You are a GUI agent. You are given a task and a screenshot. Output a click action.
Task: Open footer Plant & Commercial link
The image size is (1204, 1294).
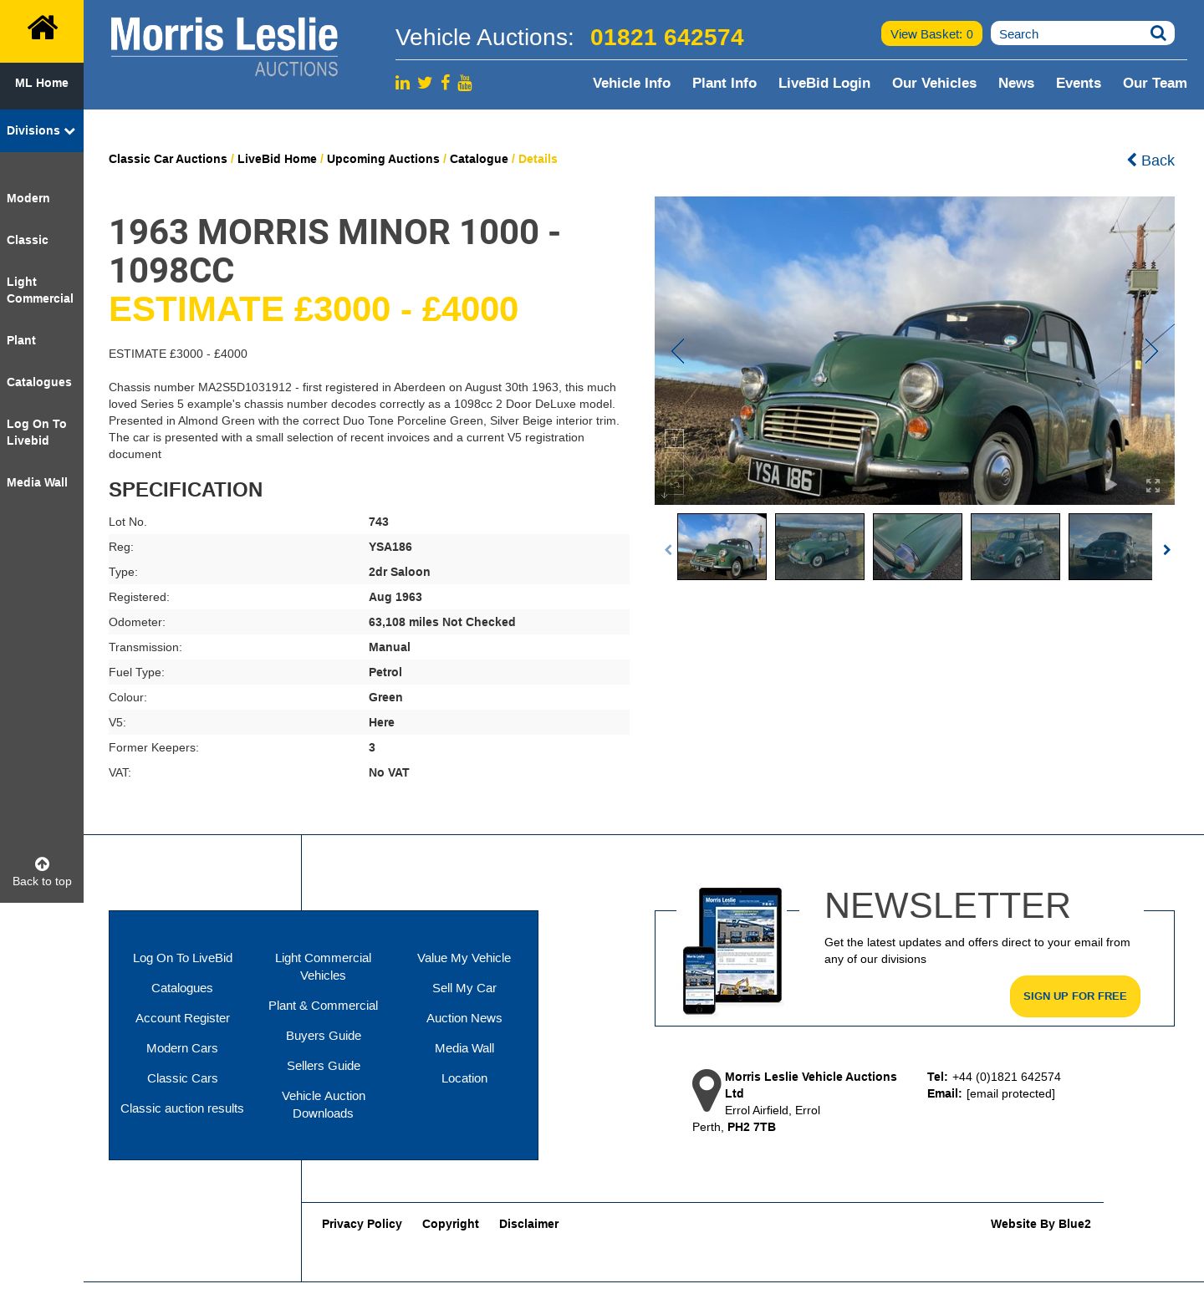click(x=323, y=1006)
